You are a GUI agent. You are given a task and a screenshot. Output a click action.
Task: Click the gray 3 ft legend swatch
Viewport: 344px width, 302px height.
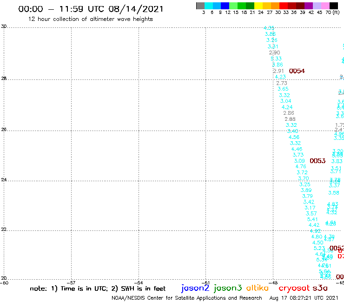[x=200, y=6]
